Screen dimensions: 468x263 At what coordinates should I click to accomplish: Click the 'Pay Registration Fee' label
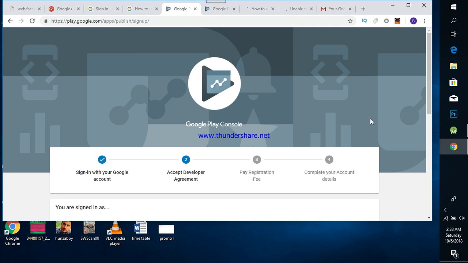[257, 176]
